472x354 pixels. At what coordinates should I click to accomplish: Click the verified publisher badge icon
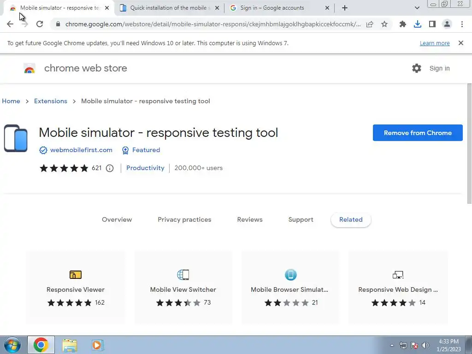coord(43,150)
